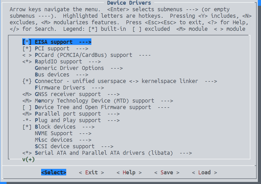Expand the Generic Driver Options submenu arrow
Screen dimensions: 261x184
(x=116, y=68)
